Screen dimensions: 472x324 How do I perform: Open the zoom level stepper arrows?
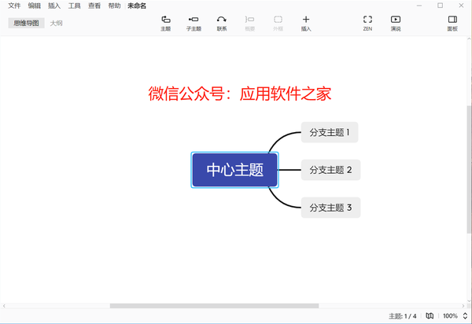(x=464, y=315)
